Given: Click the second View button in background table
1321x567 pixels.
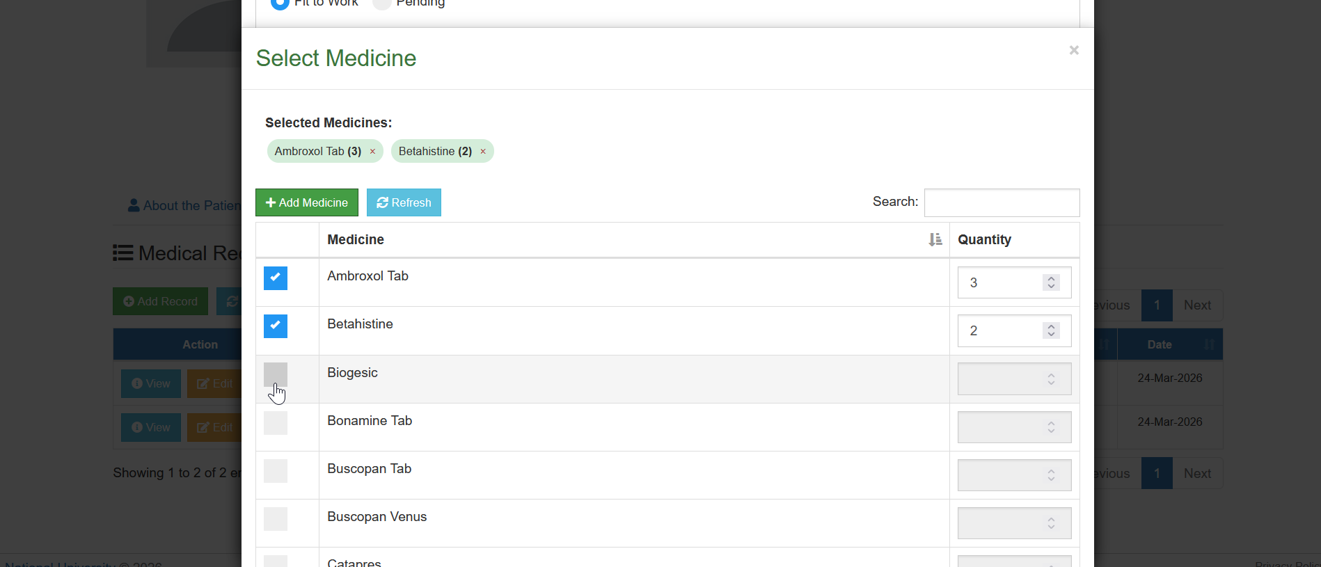Looking at the screenshot, I should point(151,427).
